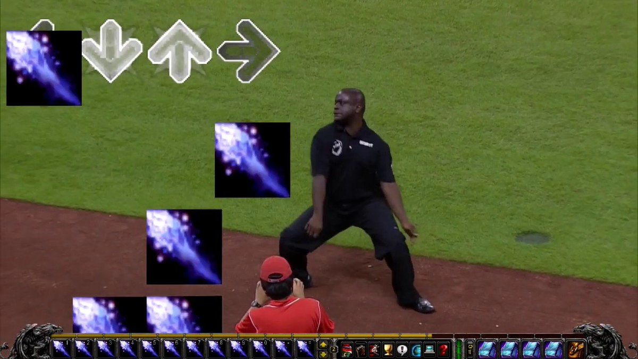Open the keyring button
This screenshot has height=359, width=638.
click(x=470, y=349)
